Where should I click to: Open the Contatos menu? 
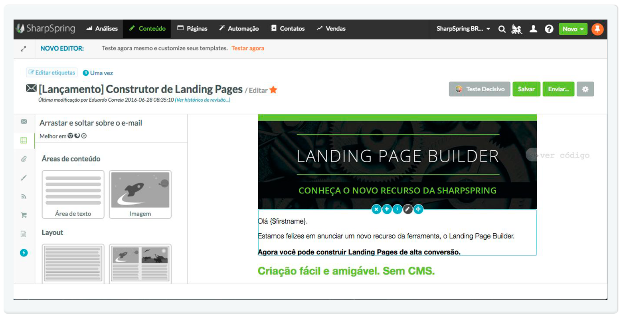pyautogui.click(x=288, y=29)
